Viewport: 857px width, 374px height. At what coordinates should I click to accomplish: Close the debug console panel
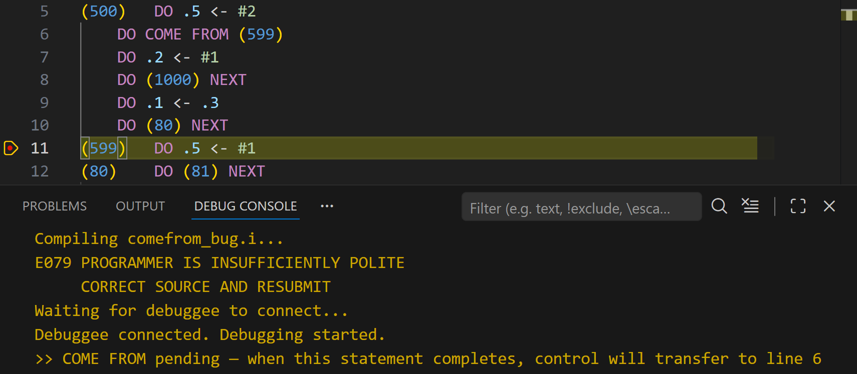point(829,206)
